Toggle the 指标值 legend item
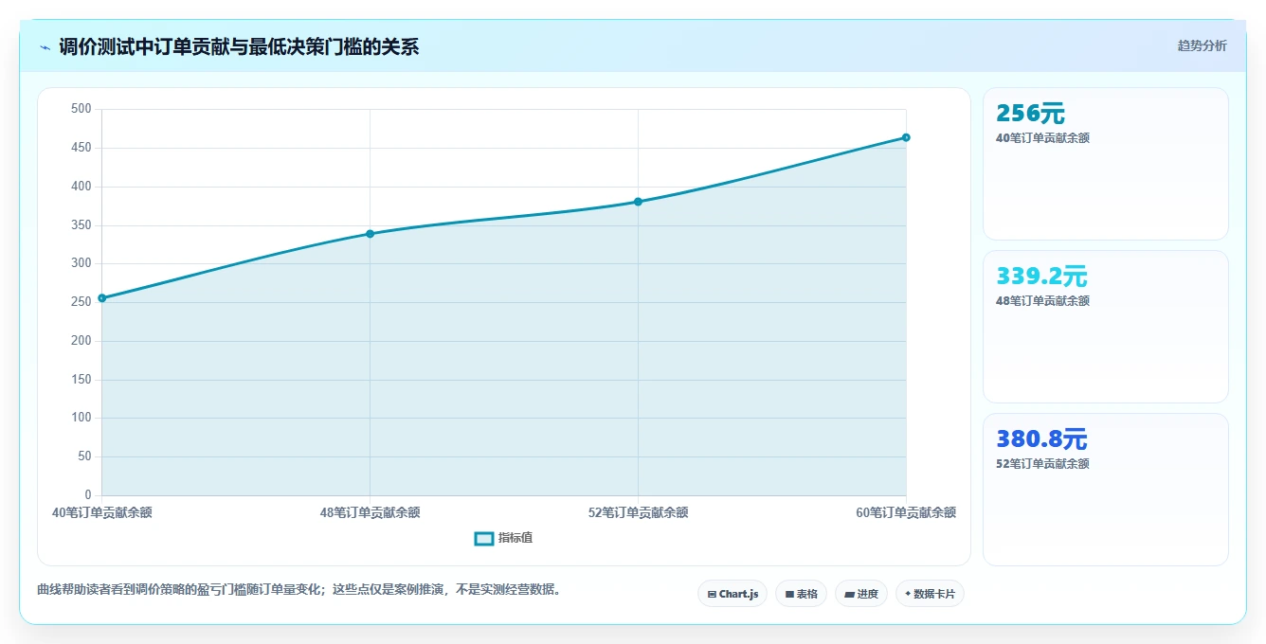The width and height of the screenshot is (1266, 644). (503, 538)
